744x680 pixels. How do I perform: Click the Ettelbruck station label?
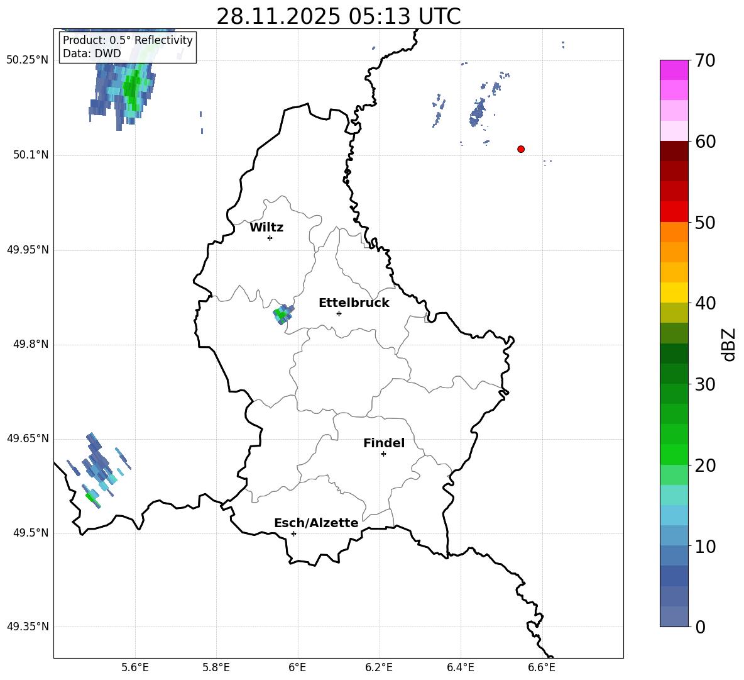point(354,303)
